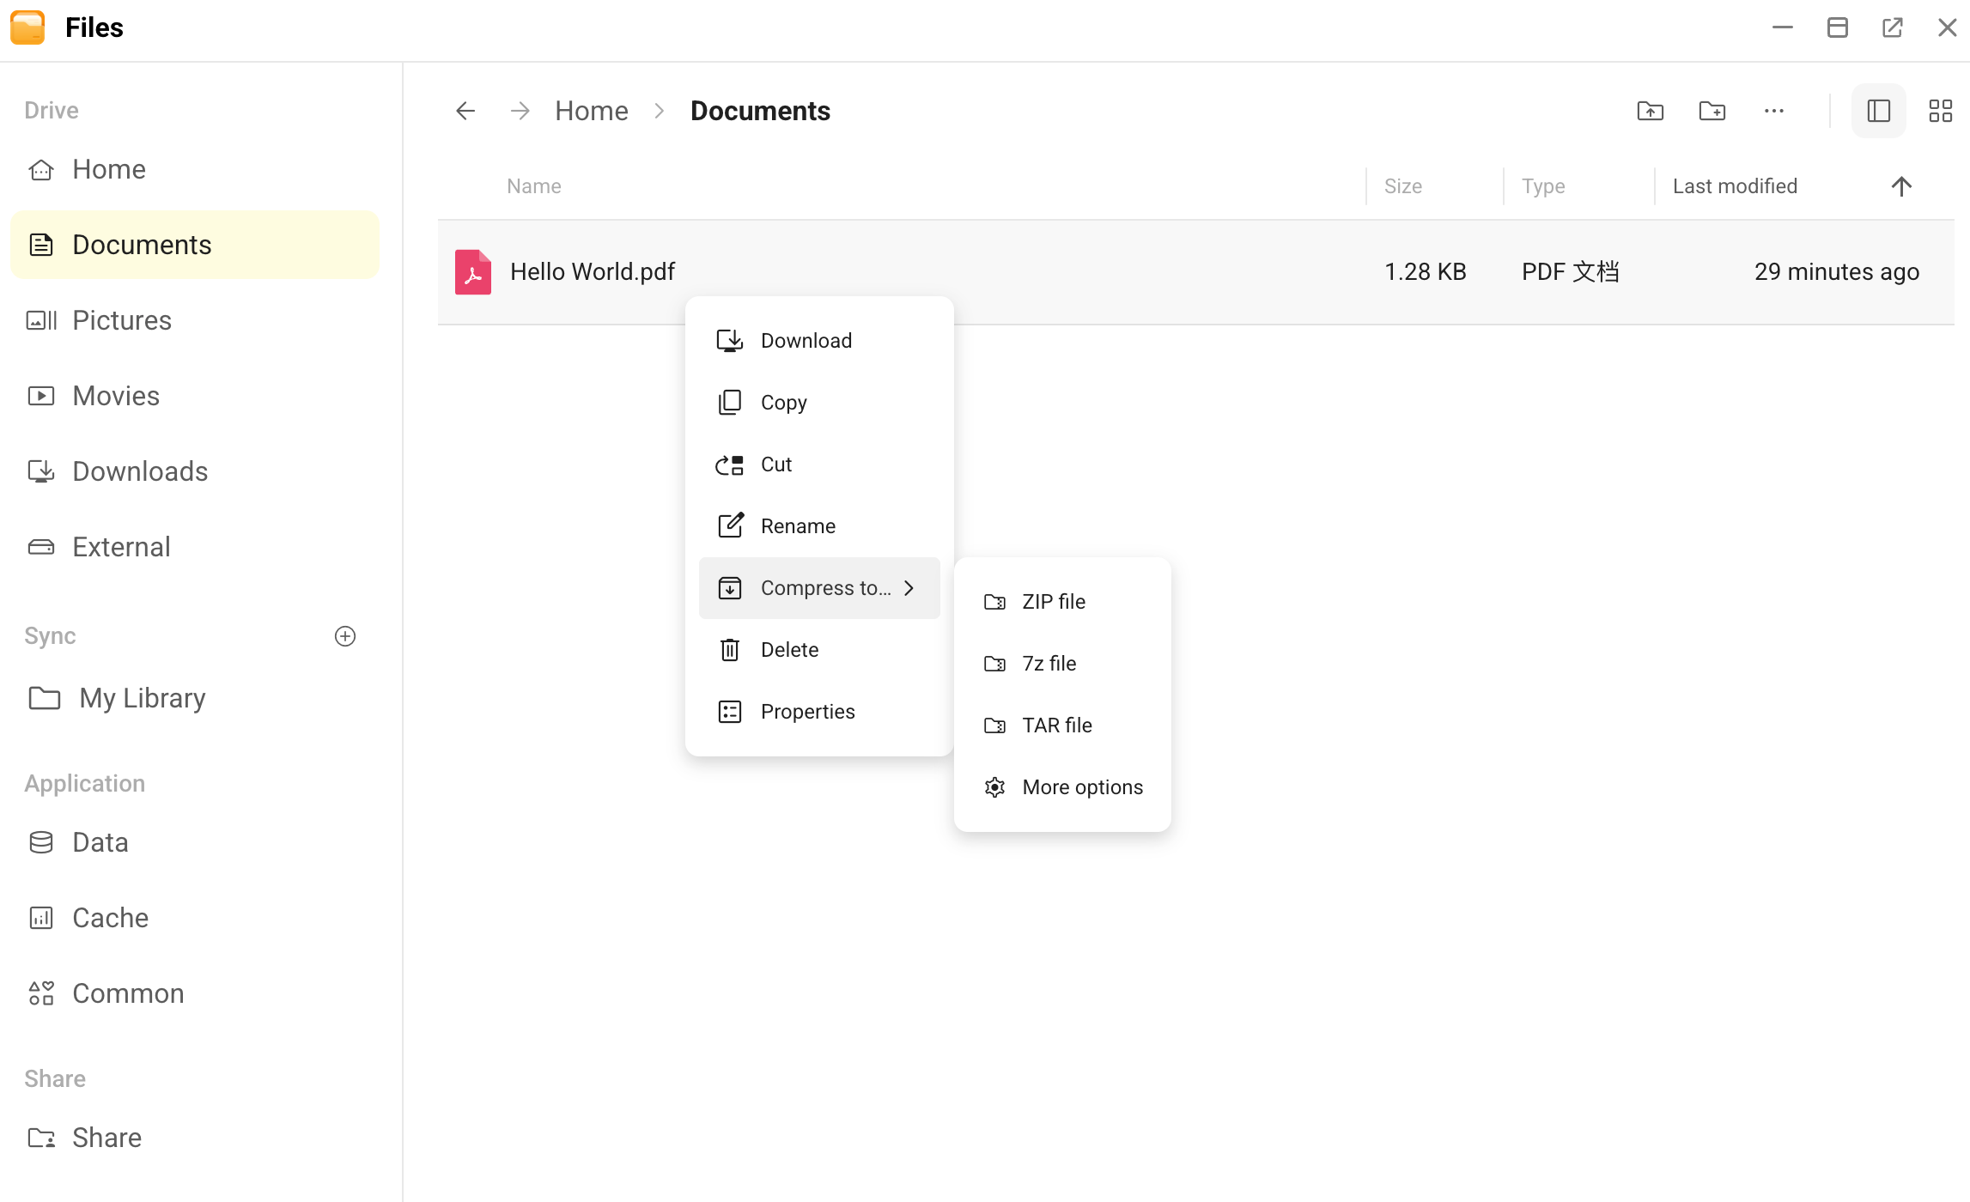Click the gear icon beside More options
Viewport: 1970px width, 1202px height.
(994, 787)
